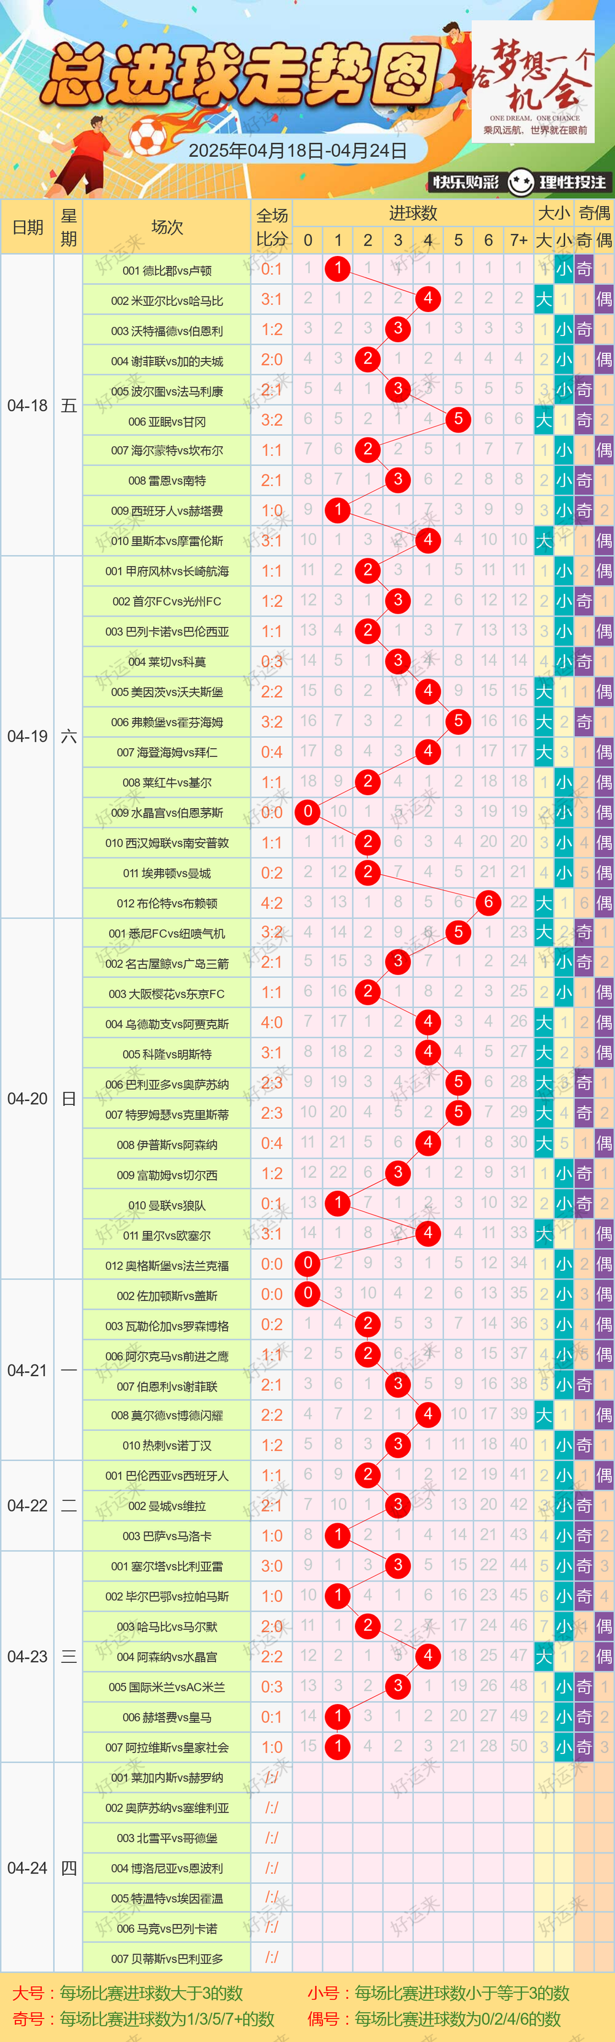Image resolution: width=615 pixels, height=2042 pixels.
Task: Click the 大小 header
Action: click(x=554, y=213)
